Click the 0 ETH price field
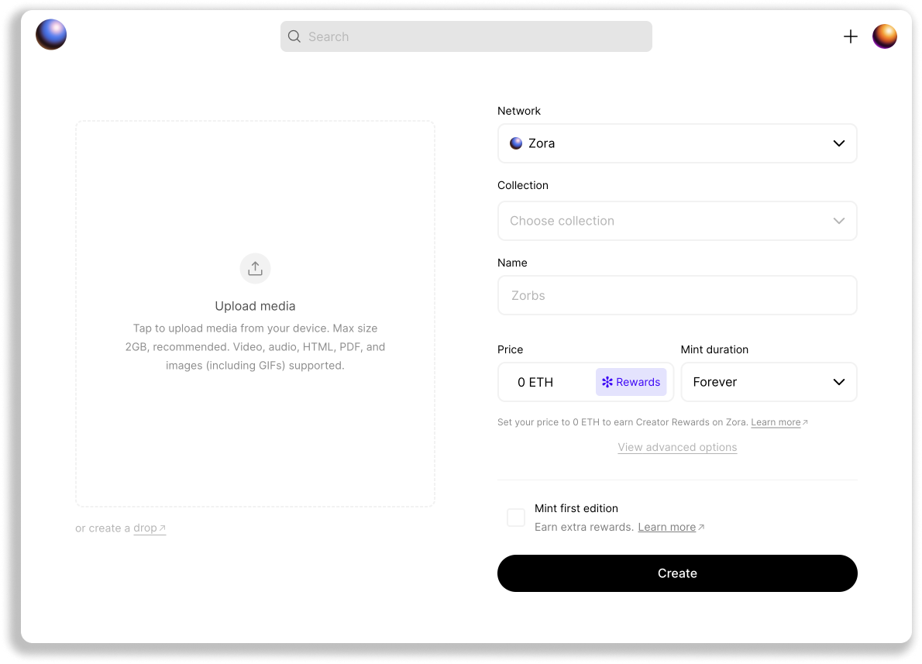 click(x=586, y=382)
